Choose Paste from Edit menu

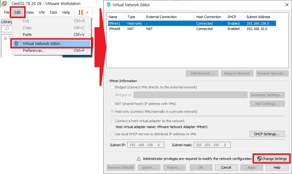(52, 35)
